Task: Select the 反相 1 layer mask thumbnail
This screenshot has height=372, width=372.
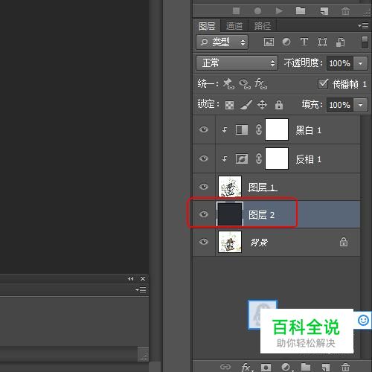Action: [277, 158]
